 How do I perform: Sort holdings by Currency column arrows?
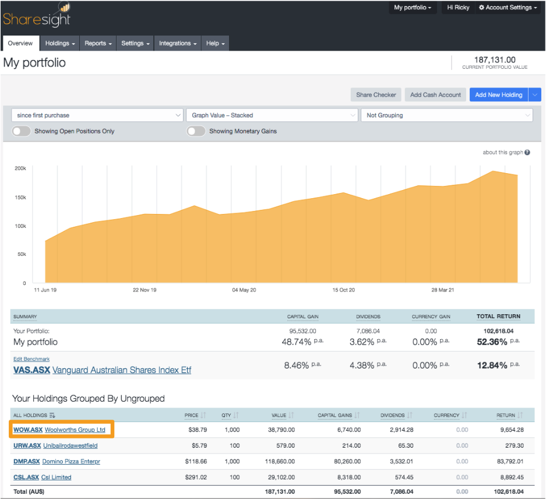[x=464, y=415]
